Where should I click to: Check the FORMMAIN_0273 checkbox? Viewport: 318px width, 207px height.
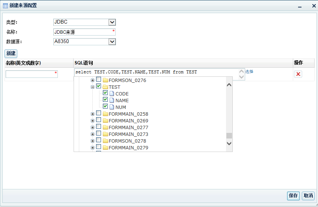point(99,133)
